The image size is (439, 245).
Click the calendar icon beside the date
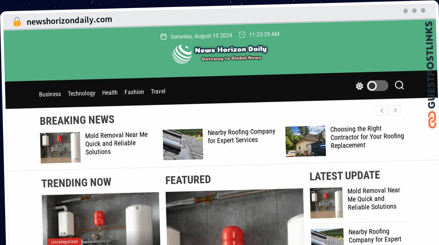point(164,37)
